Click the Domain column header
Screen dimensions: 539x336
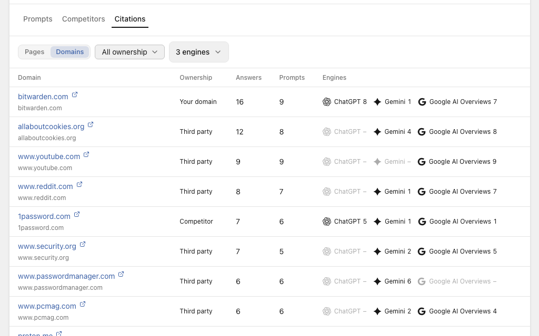click(x=29, y=78)
